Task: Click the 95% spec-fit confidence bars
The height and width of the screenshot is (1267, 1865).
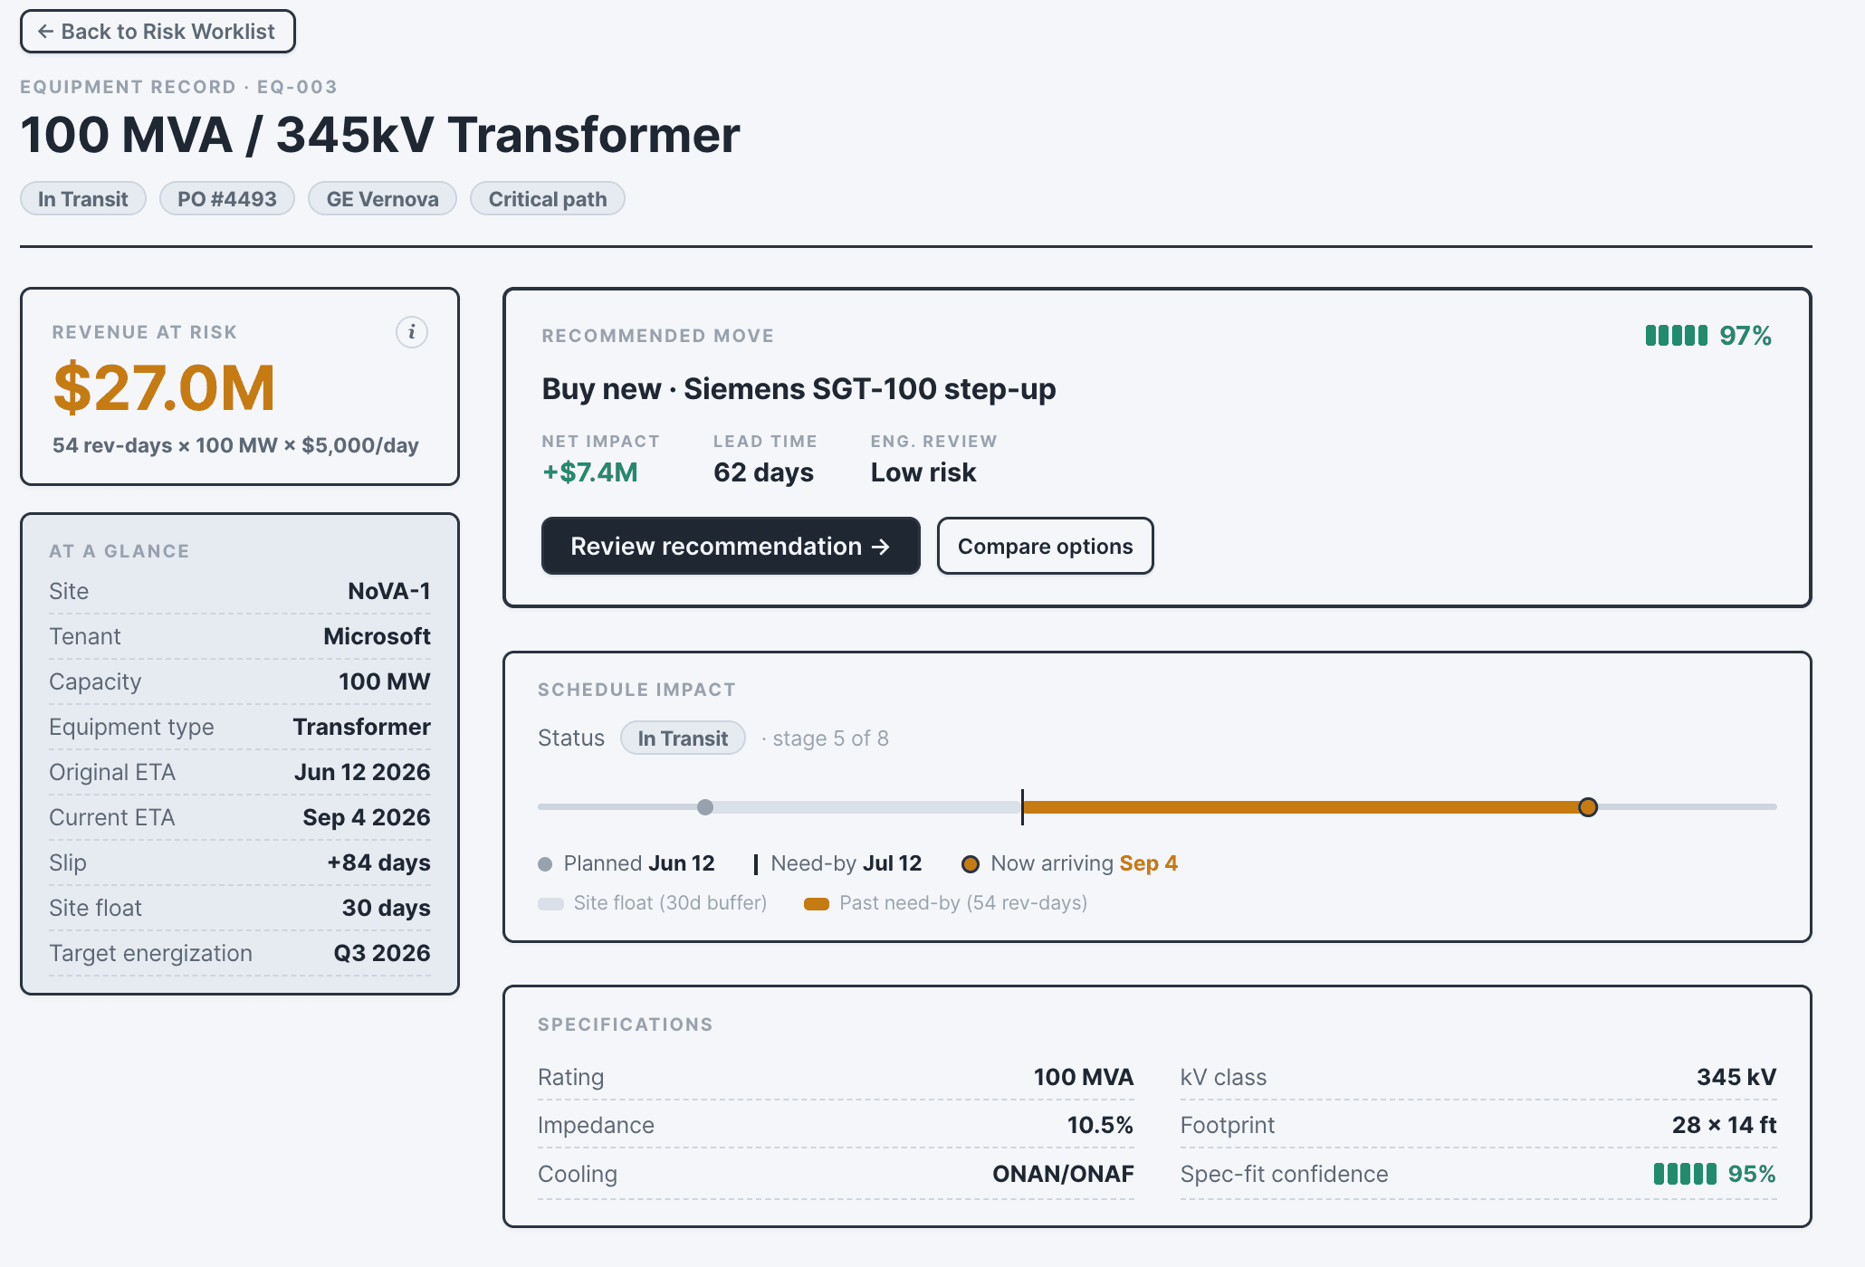Action: click(x=1685, y=1174)
